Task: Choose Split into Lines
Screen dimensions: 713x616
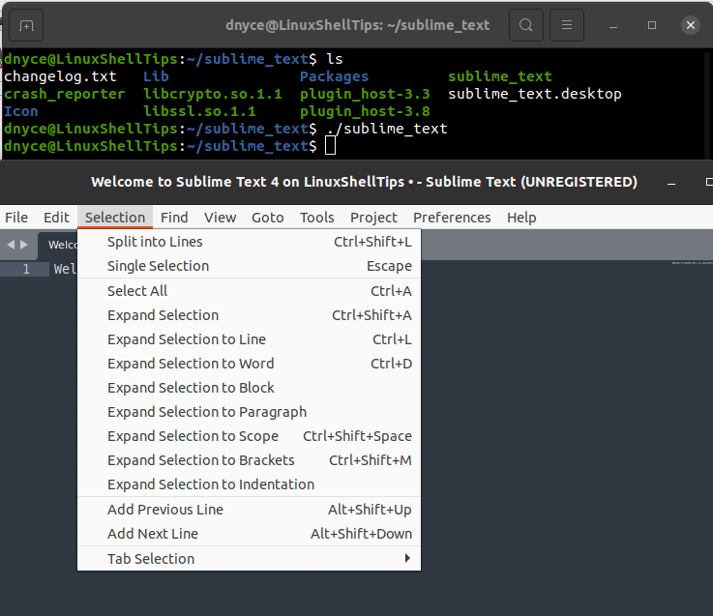Action: click(x=250, y=242)
